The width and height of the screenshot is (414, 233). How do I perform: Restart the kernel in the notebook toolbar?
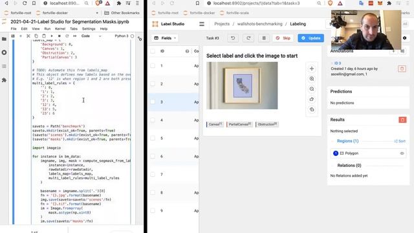[67, 36]
